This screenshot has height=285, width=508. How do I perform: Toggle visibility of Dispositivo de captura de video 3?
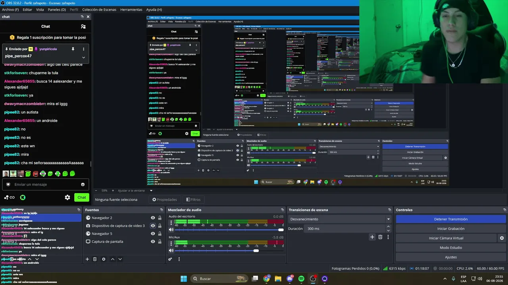(153, 226)
